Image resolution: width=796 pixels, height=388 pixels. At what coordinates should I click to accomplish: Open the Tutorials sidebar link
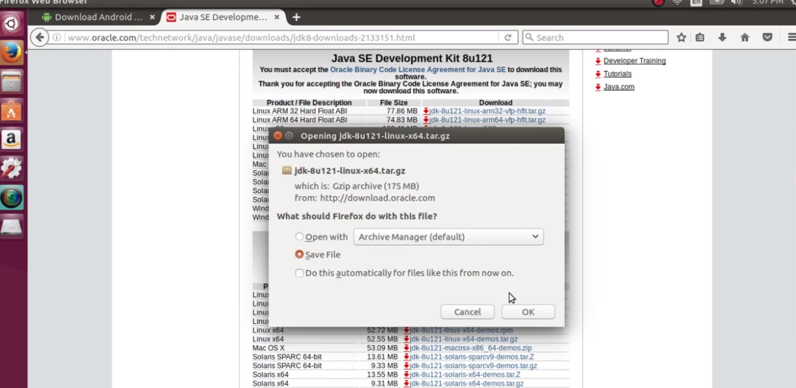pos(618,74)
